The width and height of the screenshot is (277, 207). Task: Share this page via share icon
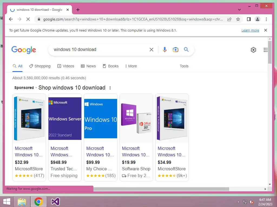[x=229, y=19]
